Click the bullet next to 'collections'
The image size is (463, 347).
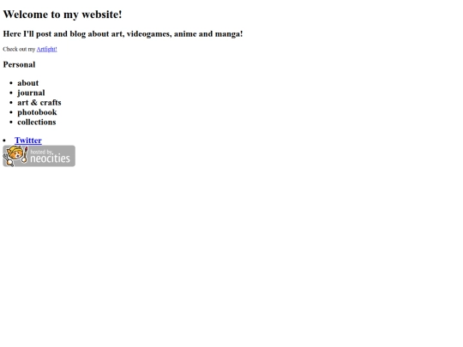(x=11, y=123)
